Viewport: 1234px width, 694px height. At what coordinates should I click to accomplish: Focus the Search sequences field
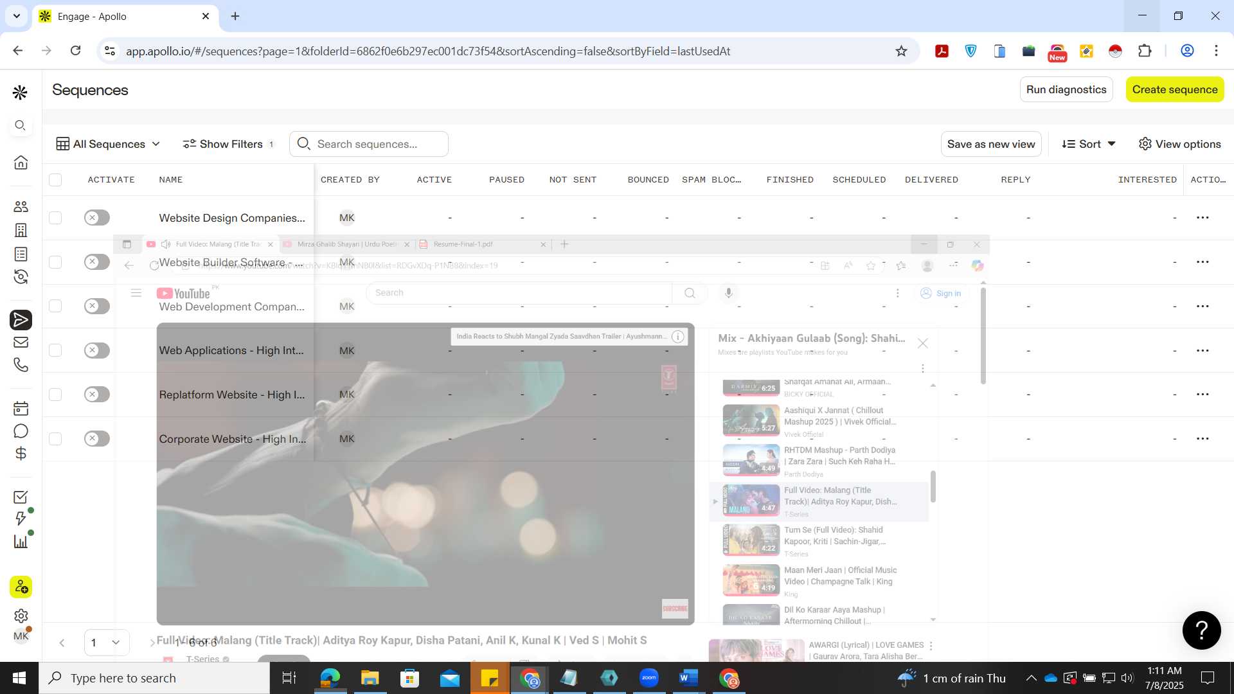369,144
